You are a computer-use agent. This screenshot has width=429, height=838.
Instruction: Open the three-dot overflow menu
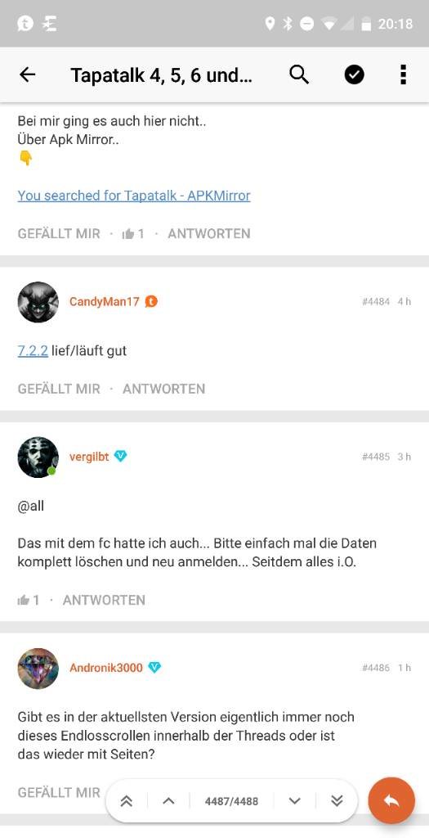[404, 74]
